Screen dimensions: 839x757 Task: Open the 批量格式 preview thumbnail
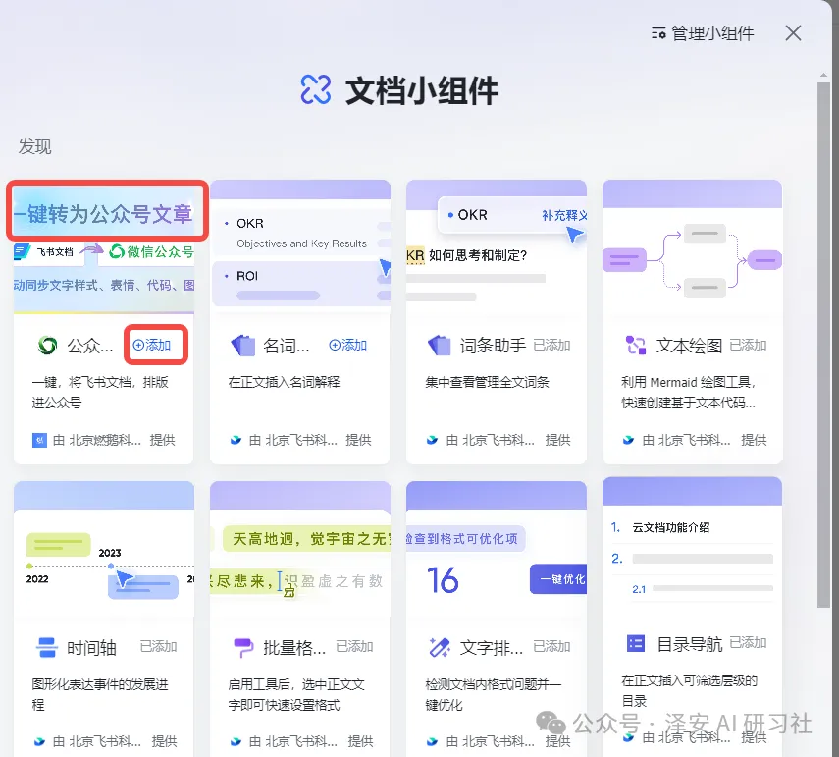pyautogui.click(x=300, y=548)
